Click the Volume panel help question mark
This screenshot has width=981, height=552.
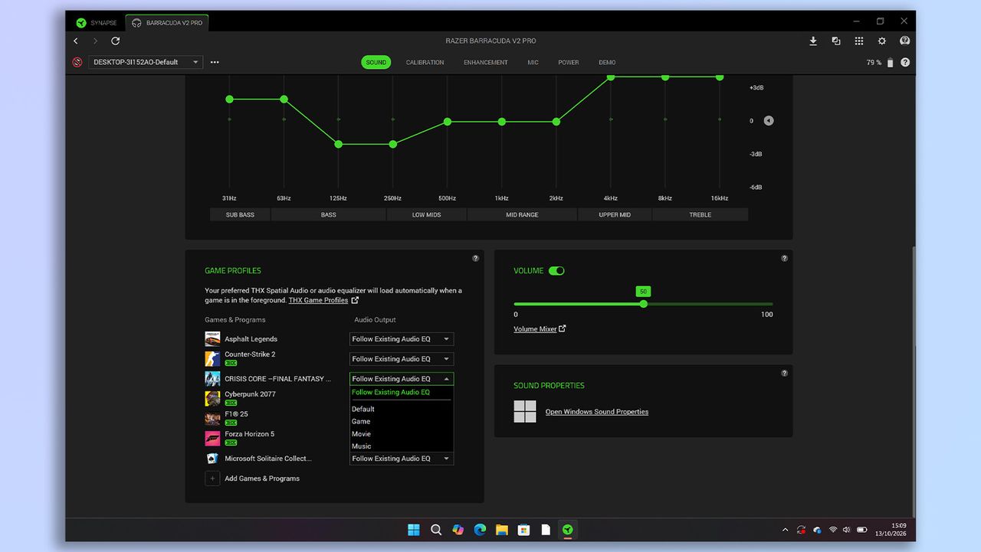tap(784, 259)
